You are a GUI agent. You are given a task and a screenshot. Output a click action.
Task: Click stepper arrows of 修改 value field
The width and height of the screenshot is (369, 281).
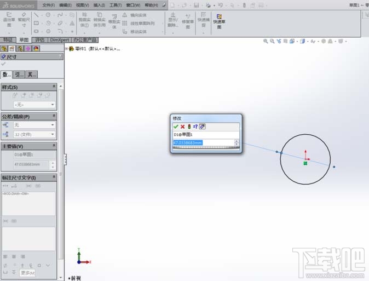pos(237,142)
